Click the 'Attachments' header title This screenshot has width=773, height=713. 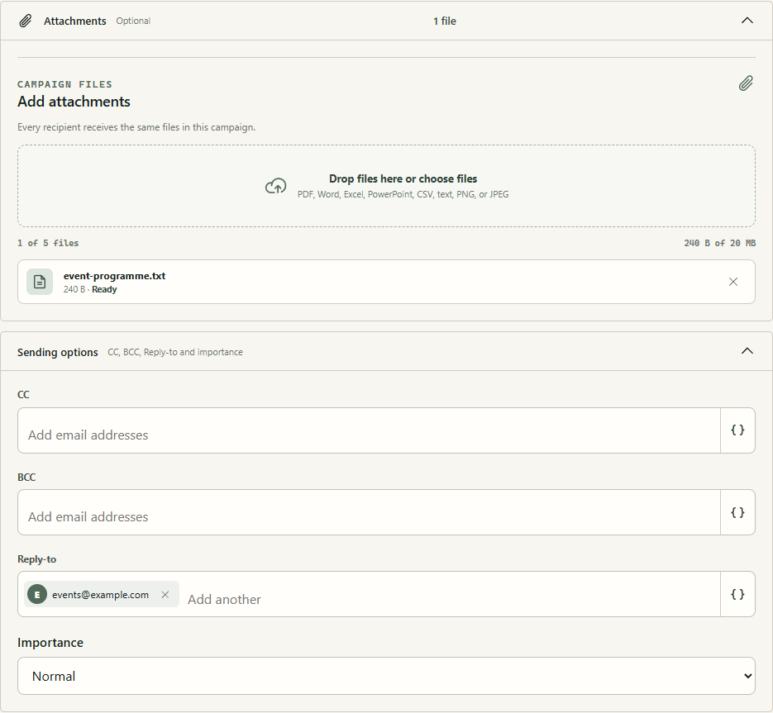[75, 21]
